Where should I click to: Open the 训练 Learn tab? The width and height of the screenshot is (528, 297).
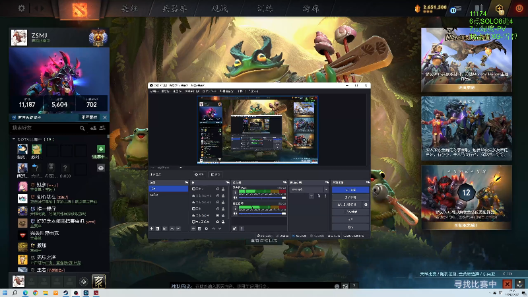coord(265,9)
